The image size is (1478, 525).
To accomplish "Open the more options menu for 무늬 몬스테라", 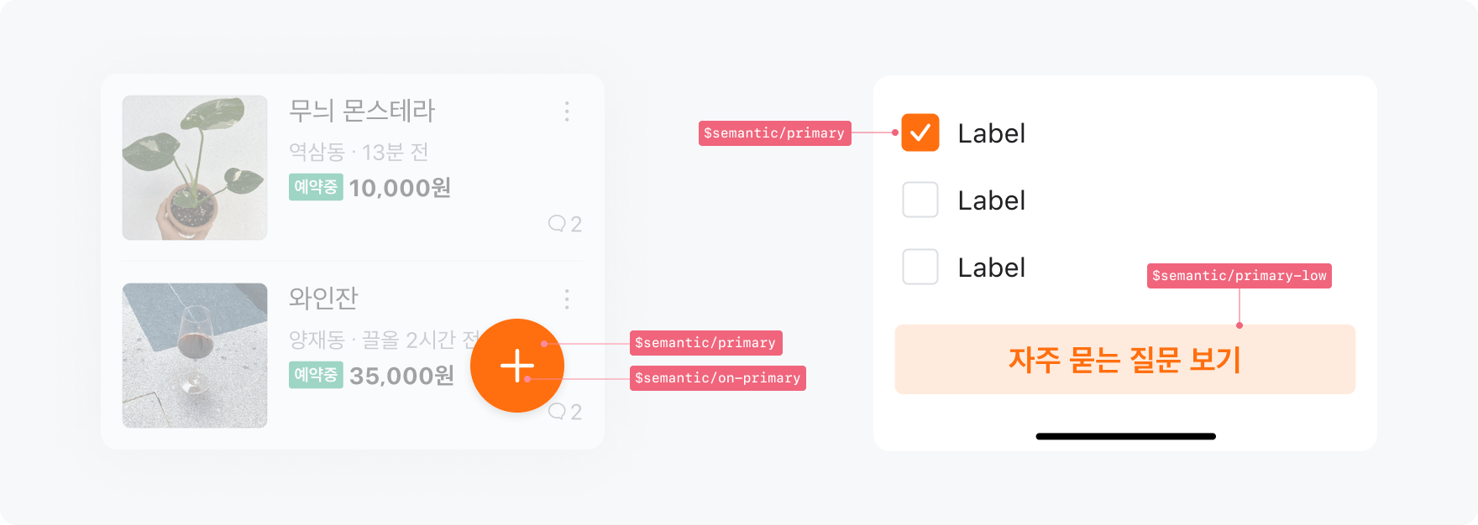I will 567,112.
